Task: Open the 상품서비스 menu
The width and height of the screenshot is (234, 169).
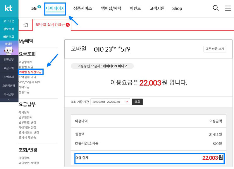Action: pyautogui.click(x=82, y=8)
